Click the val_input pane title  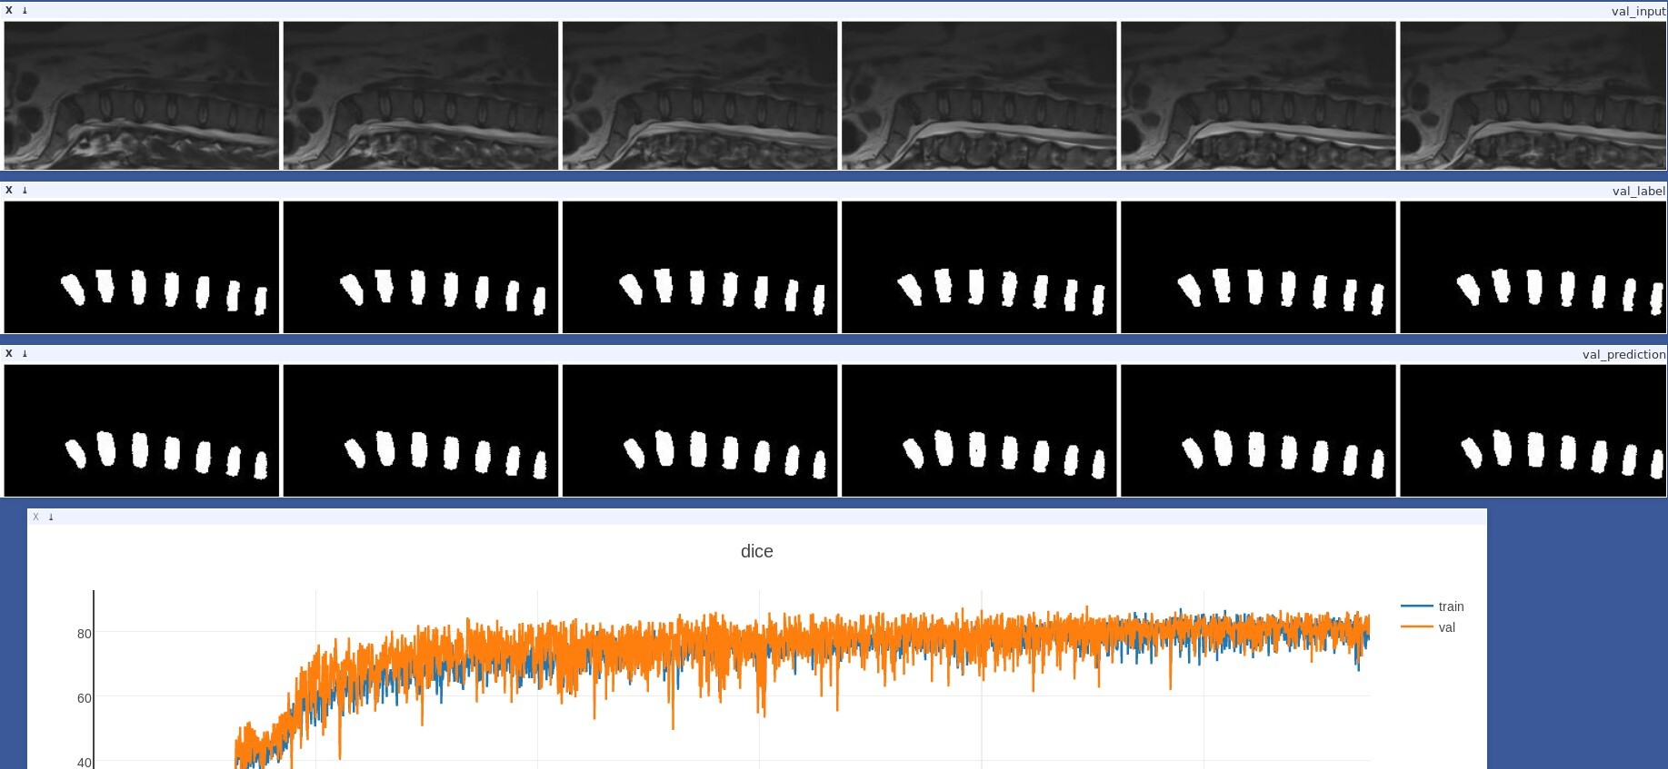[x=1638, y=12]
